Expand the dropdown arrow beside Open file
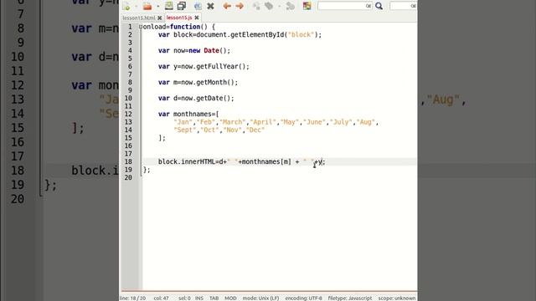 (158, 6)
